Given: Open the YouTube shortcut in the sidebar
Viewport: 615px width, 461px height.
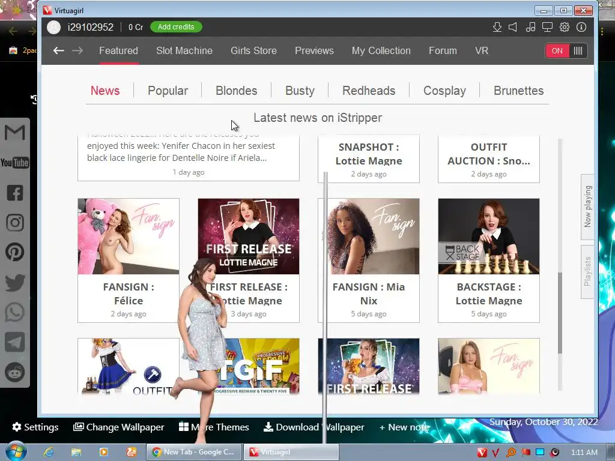Looking at the screenshot, I should click(x=15, y=162).
